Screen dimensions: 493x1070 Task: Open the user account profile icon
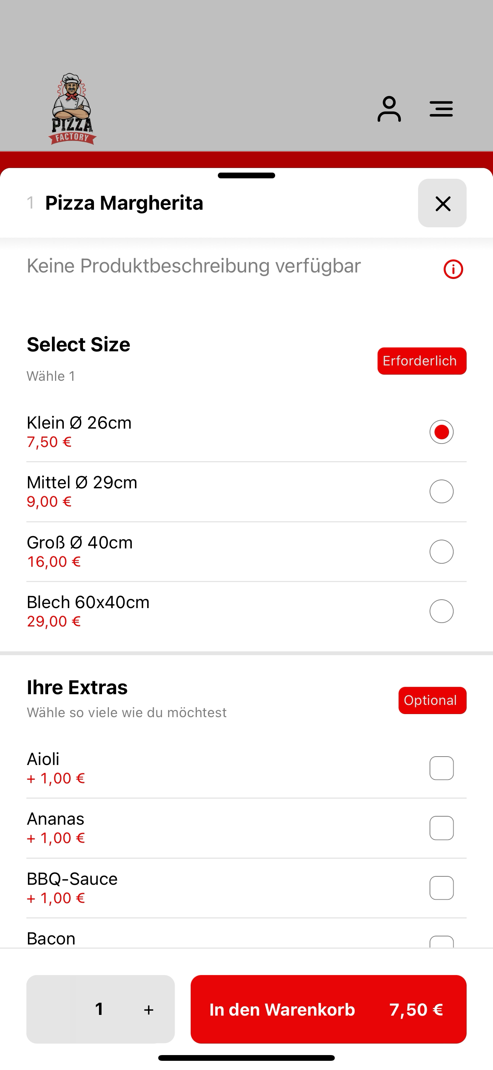point(389,109)
